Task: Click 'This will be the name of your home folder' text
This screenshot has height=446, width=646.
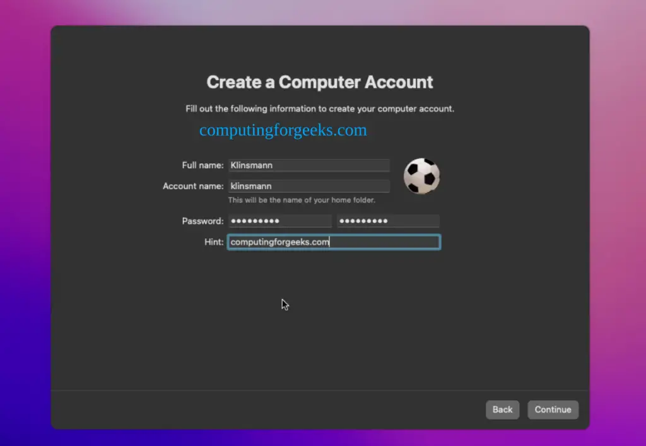Action: point(302,200)
